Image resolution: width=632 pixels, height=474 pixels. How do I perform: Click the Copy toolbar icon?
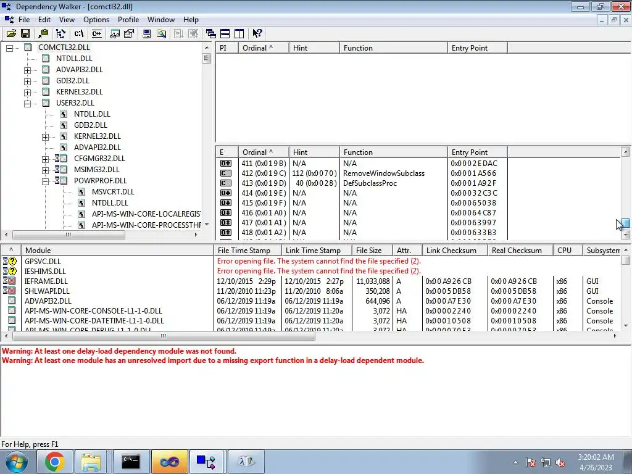pos(43,33)
